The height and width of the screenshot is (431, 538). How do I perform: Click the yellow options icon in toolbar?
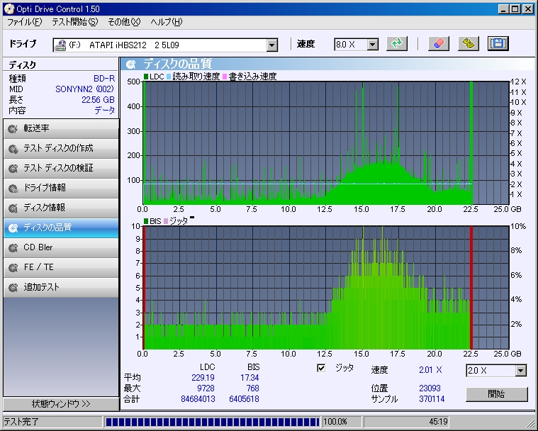[468, 44]
